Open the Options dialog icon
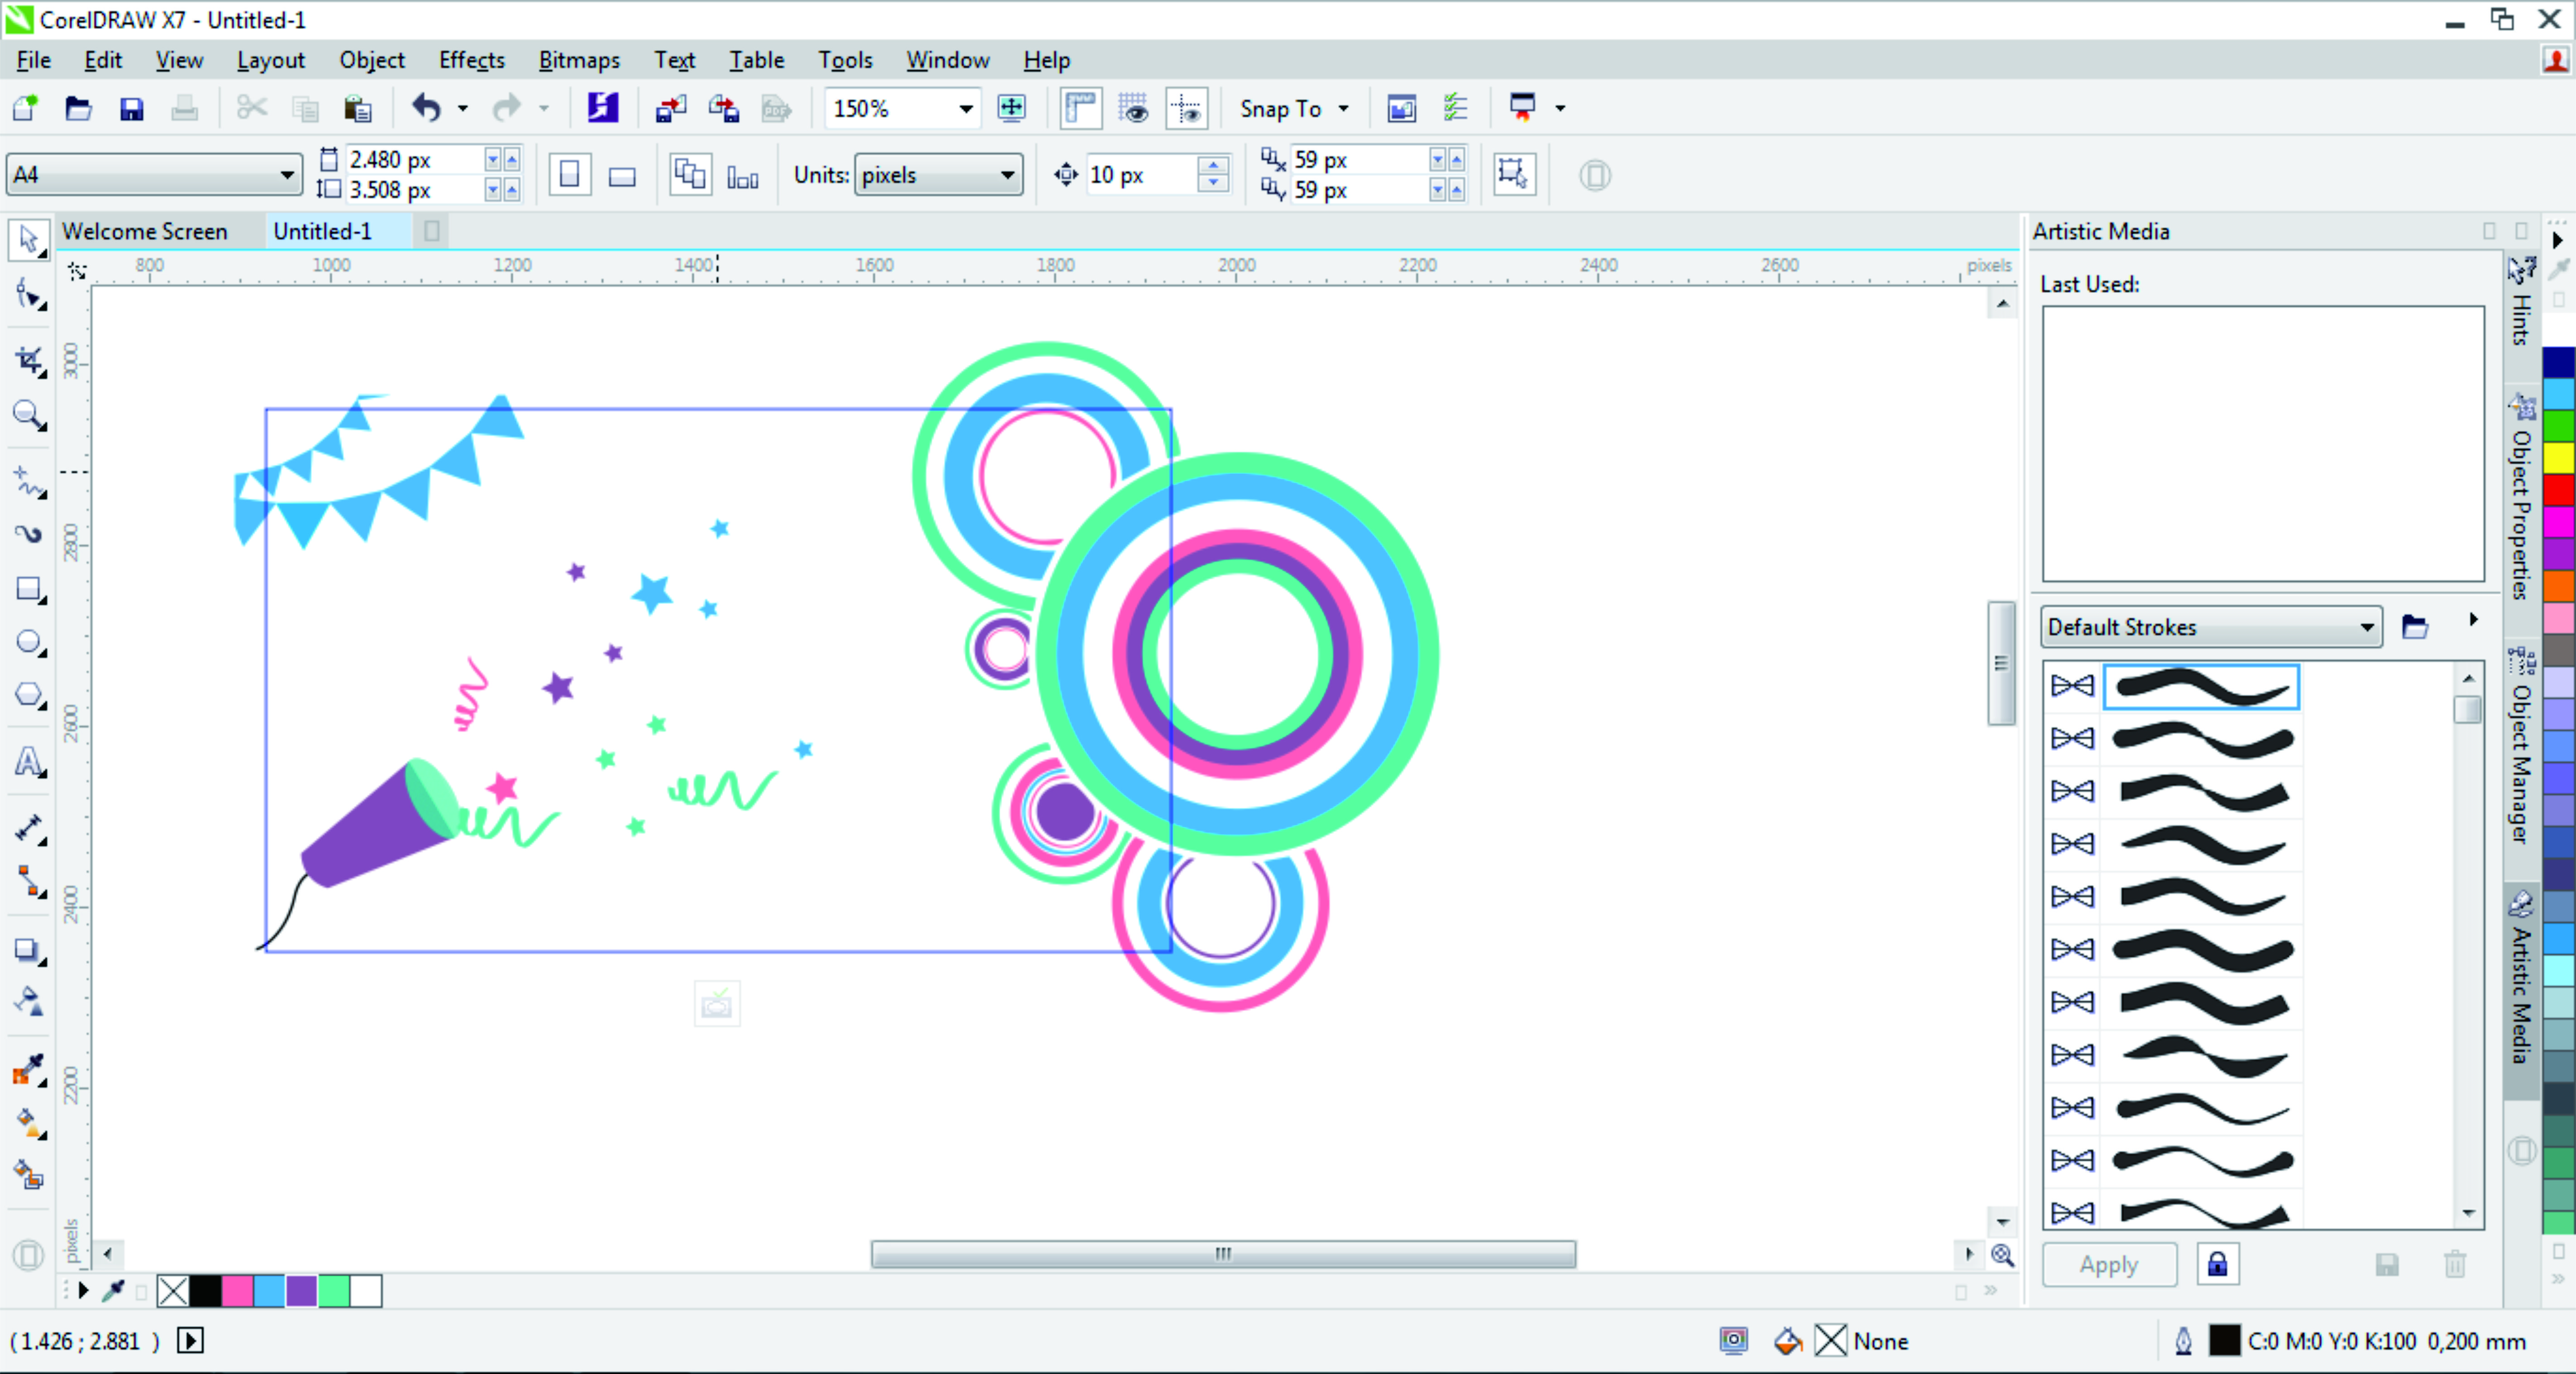 click(1456, 108)
